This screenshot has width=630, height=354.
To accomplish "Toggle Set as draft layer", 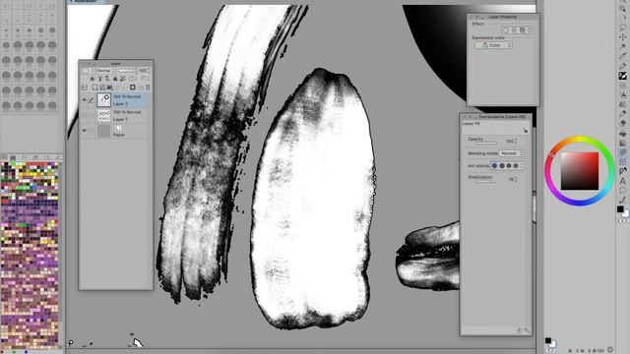I will point(107,79).
